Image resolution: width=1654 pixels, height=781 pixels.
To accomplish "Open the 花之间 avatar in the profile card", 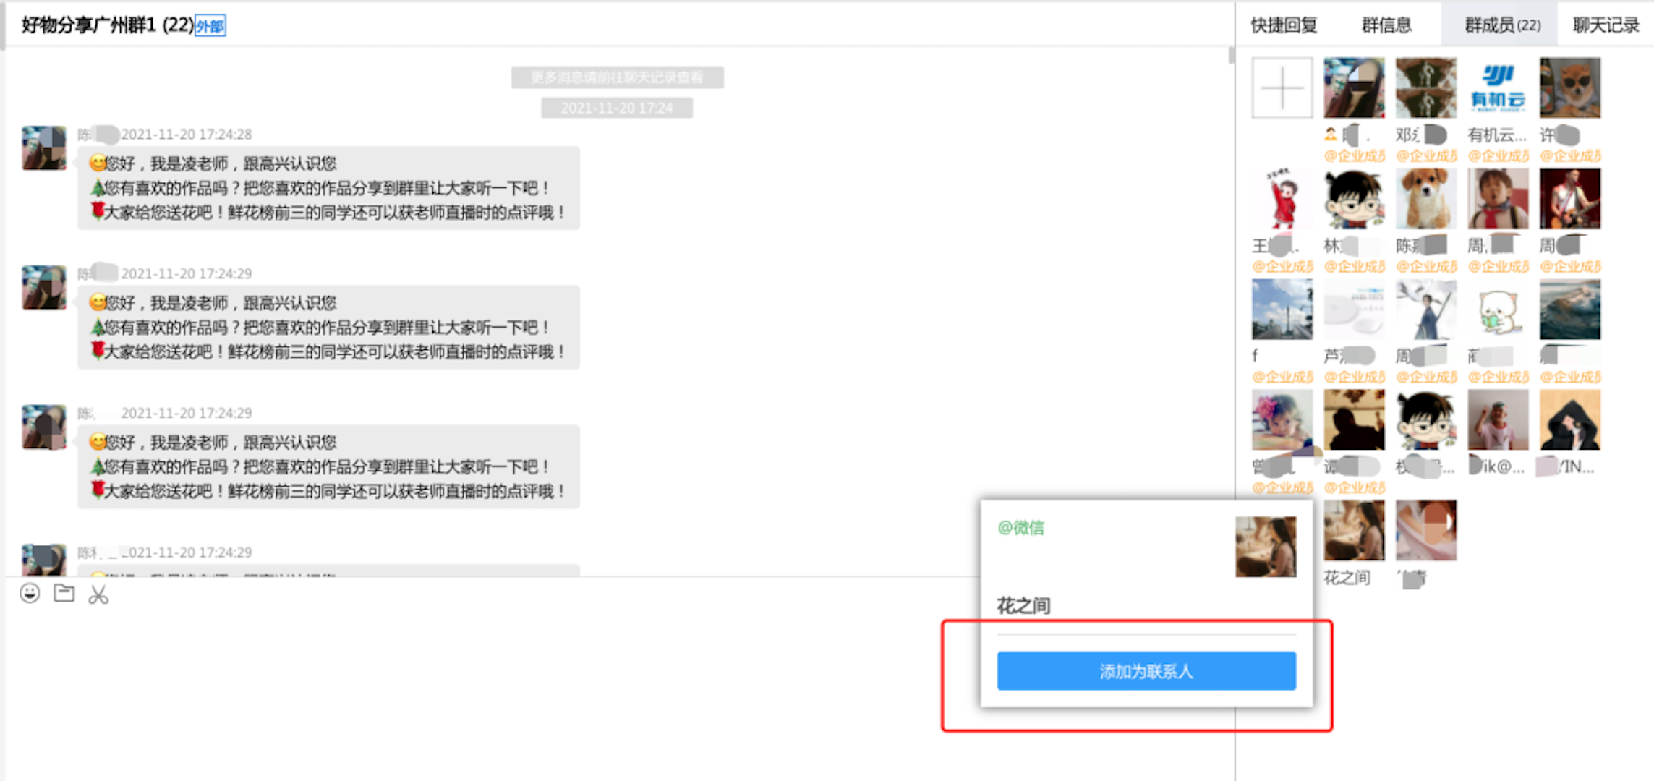I will point(1266,547).
